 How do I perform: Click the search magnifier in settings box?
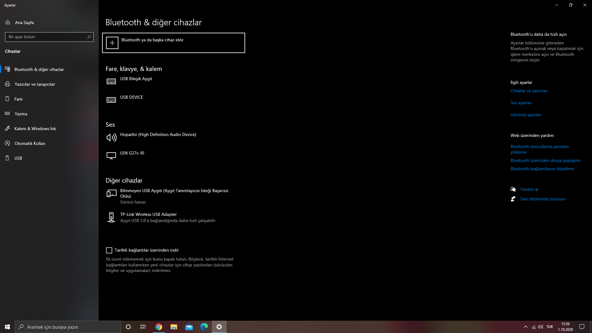tap(89, 37)
